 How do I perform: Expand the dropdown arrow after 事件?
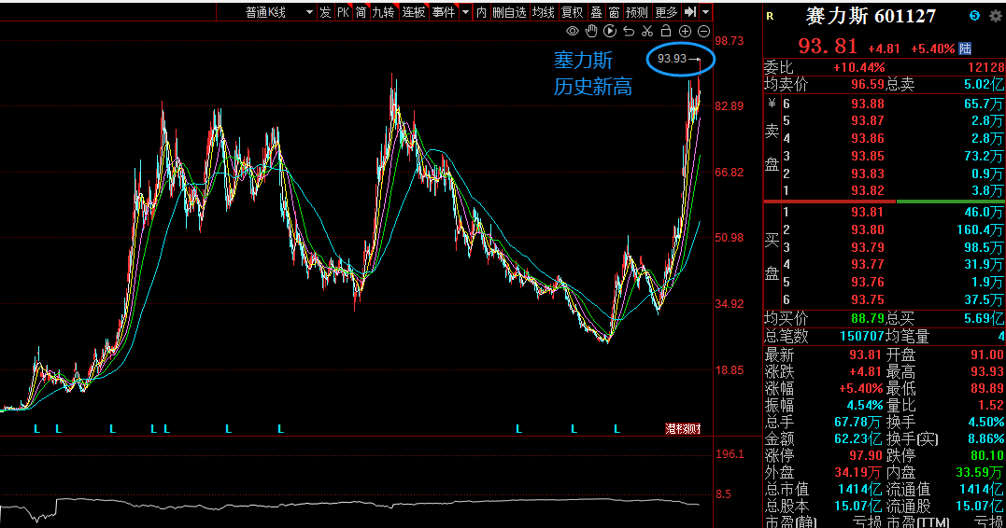click(x=466, y=11)
